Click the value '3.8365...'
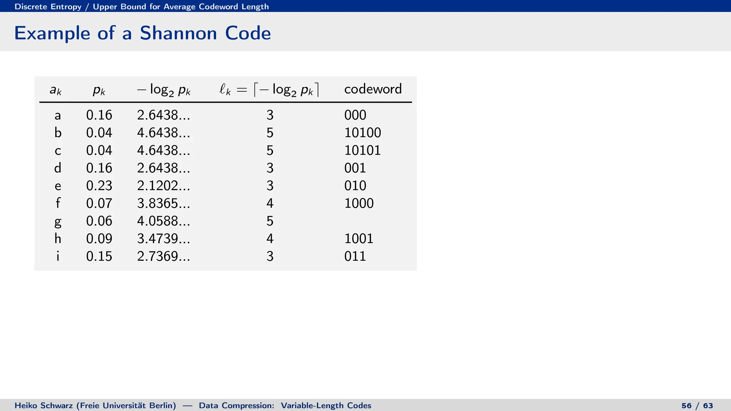The height and width of the screenshot is (411, 731). (x=164, y=203)
